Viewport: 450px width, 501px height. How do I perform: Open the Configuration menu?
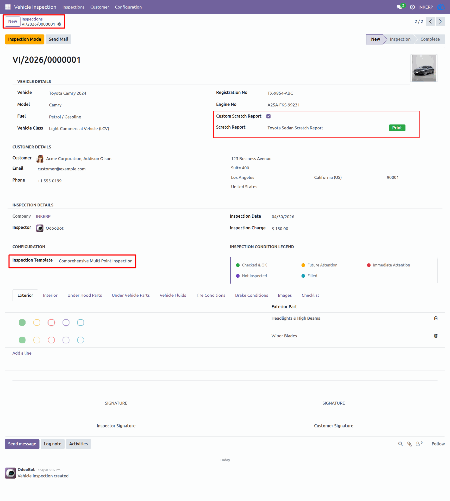point(128,7)
